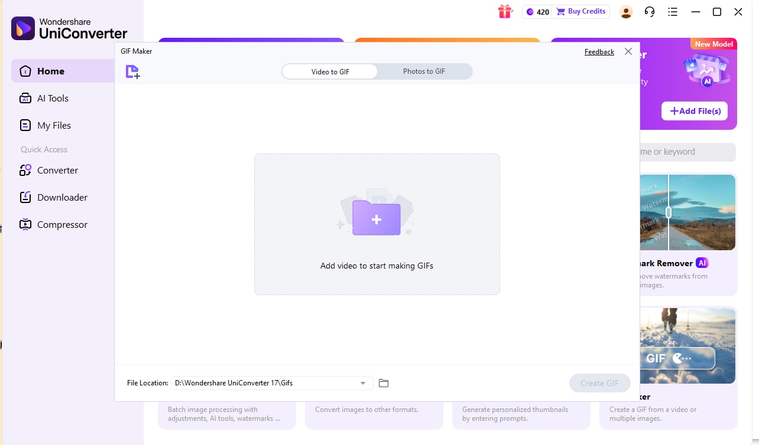
Task: Expand the File Location path dropdown
Action: tap(363, 383)
